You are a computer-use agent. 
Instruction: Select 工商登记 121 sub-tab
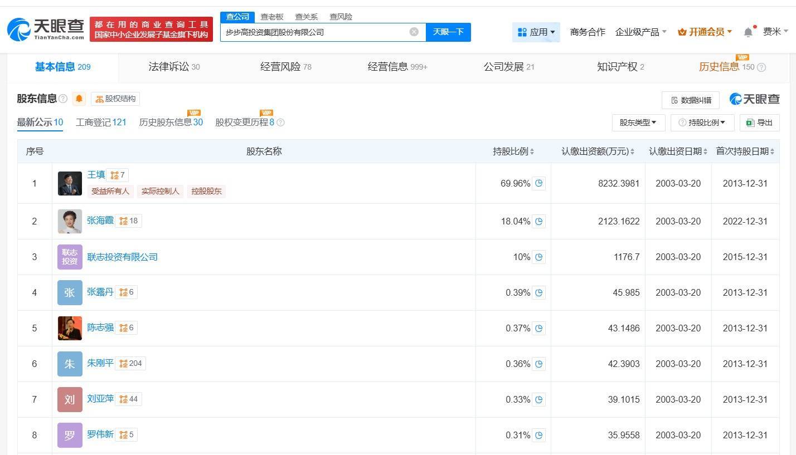pyautogui.click(x=101, y=123)
